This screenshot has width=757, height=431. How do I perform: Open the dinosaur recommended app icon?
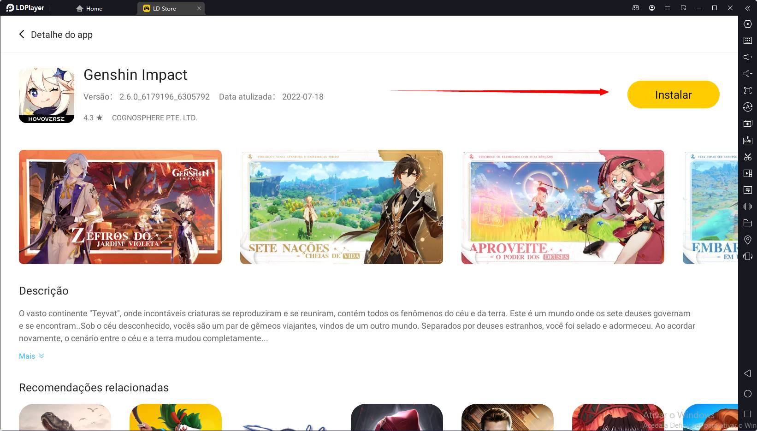65,417
